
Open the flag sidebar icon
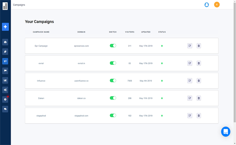click(x=5, y=70)
